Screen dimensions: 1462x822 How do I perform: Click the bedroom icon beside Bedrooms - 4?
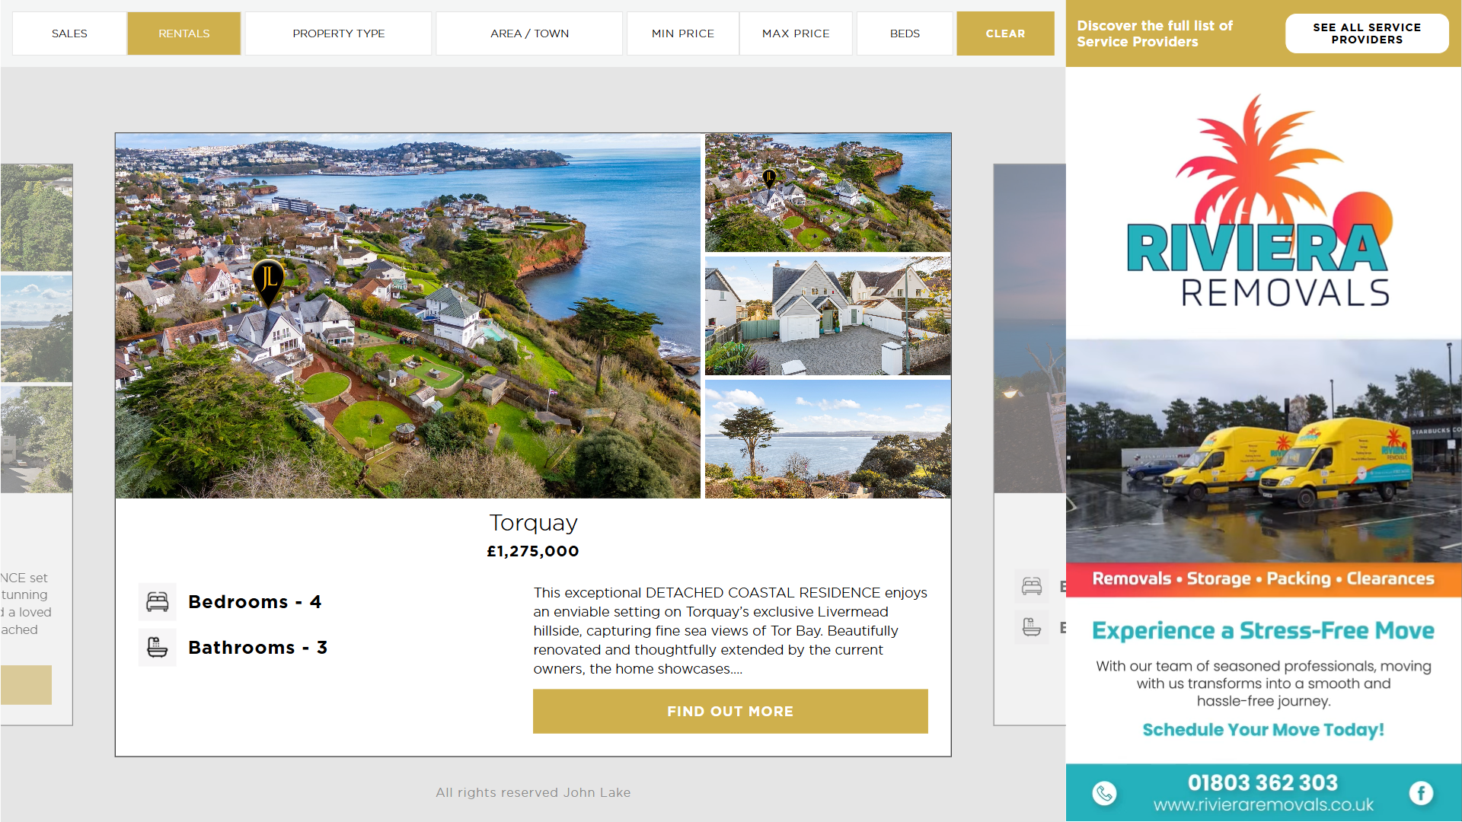[158, 602]
